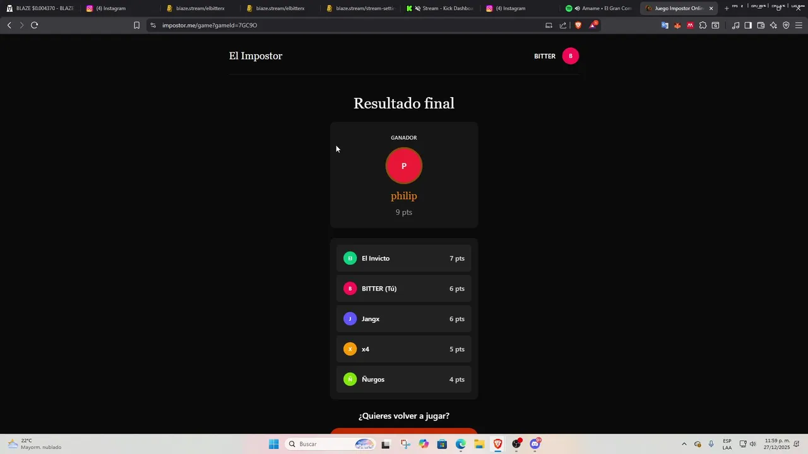The width and height of the screenshot is (808, 454).
Task: Click the El Impostor site title
Action: click(x=256, y=56)
